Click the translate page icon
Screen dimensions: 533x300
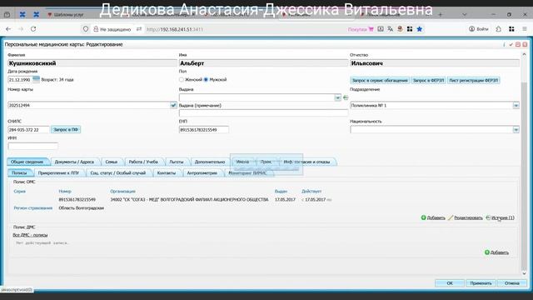click(x=391, y=29)
